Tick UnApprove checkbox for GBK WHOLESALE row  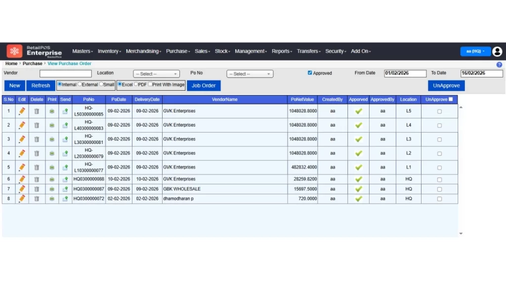[x=439, y=190]
